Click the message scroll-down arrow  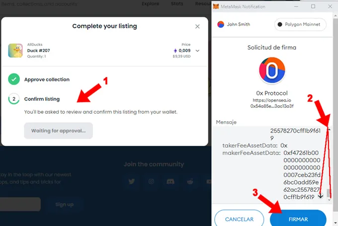(321, 196)
